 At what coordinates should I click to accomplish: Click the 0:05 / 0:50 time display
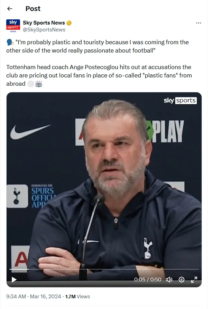(148, 279)
